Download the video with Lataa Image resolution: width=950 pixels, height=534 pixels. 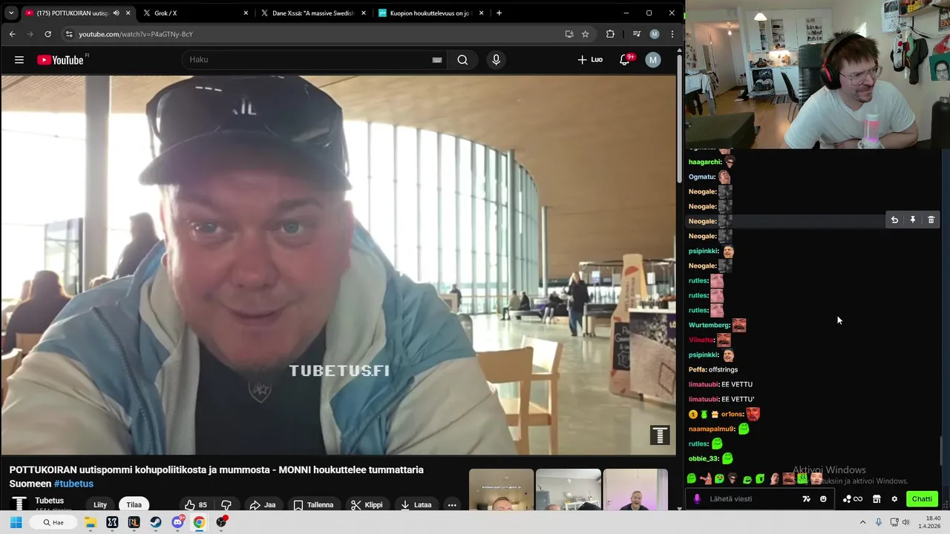coord(416,505)
